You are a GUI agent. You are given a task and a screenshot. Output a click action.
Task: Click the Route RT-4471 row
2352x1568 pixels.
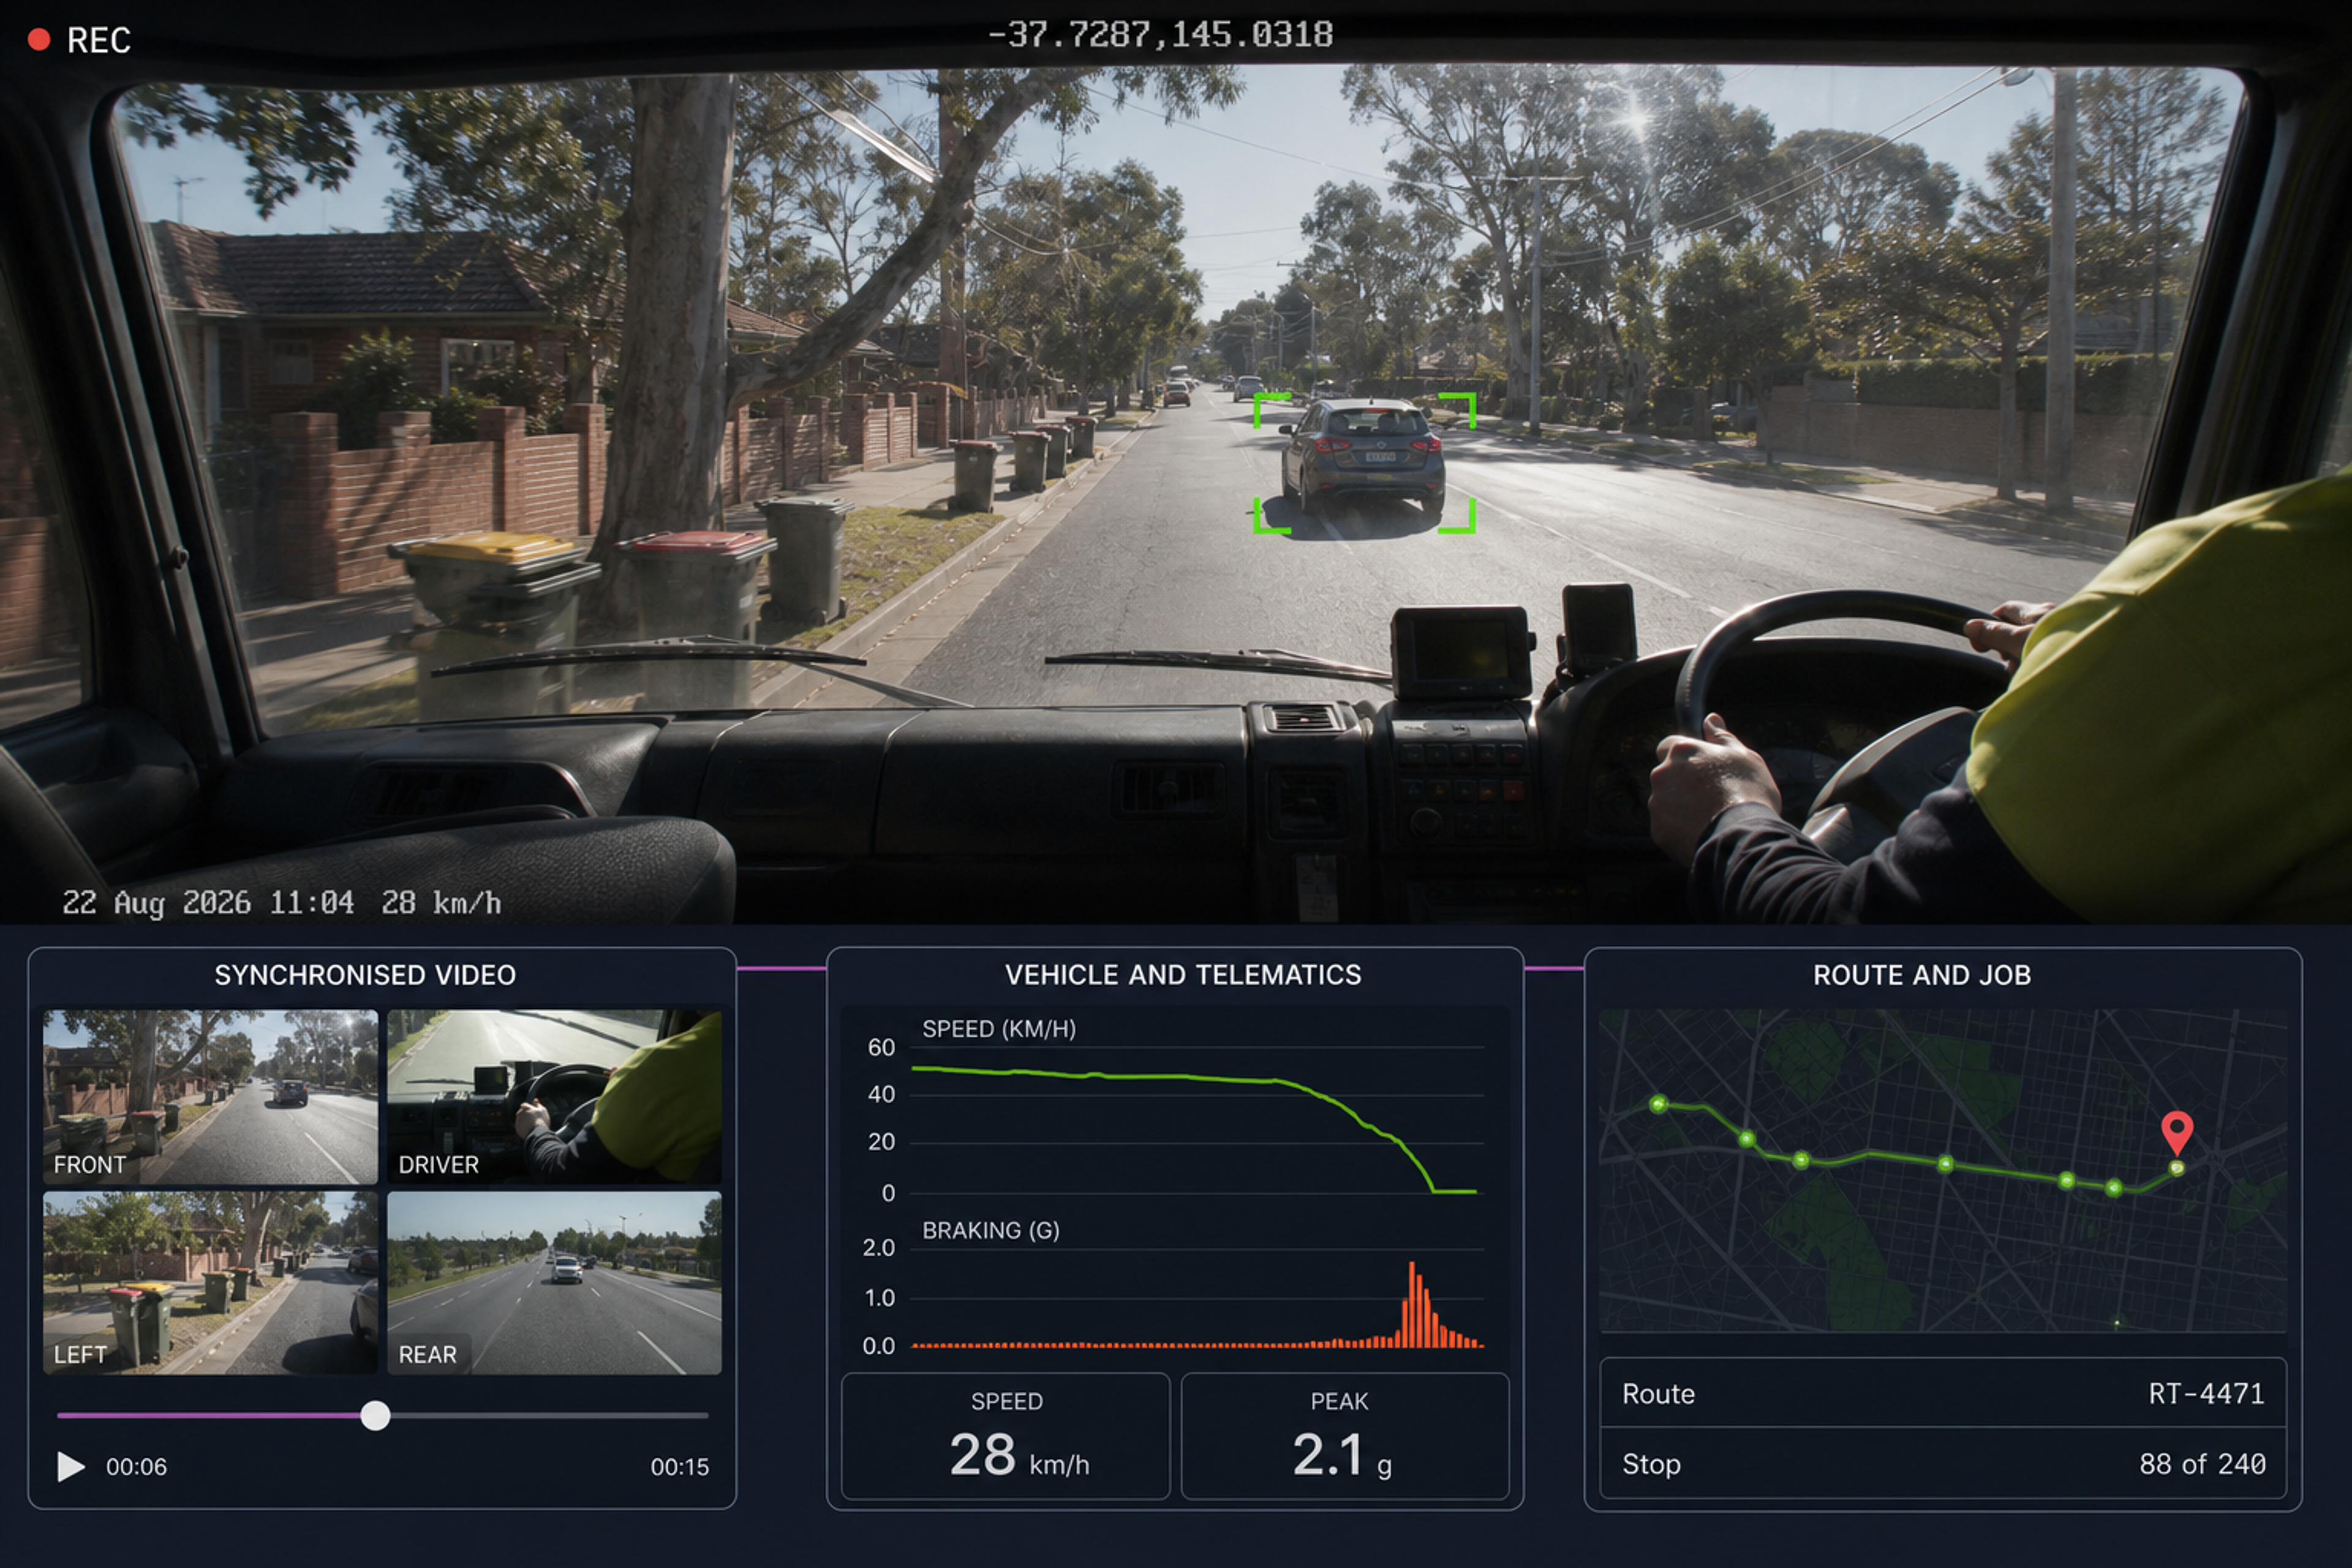click(x=1943, y=1393)
